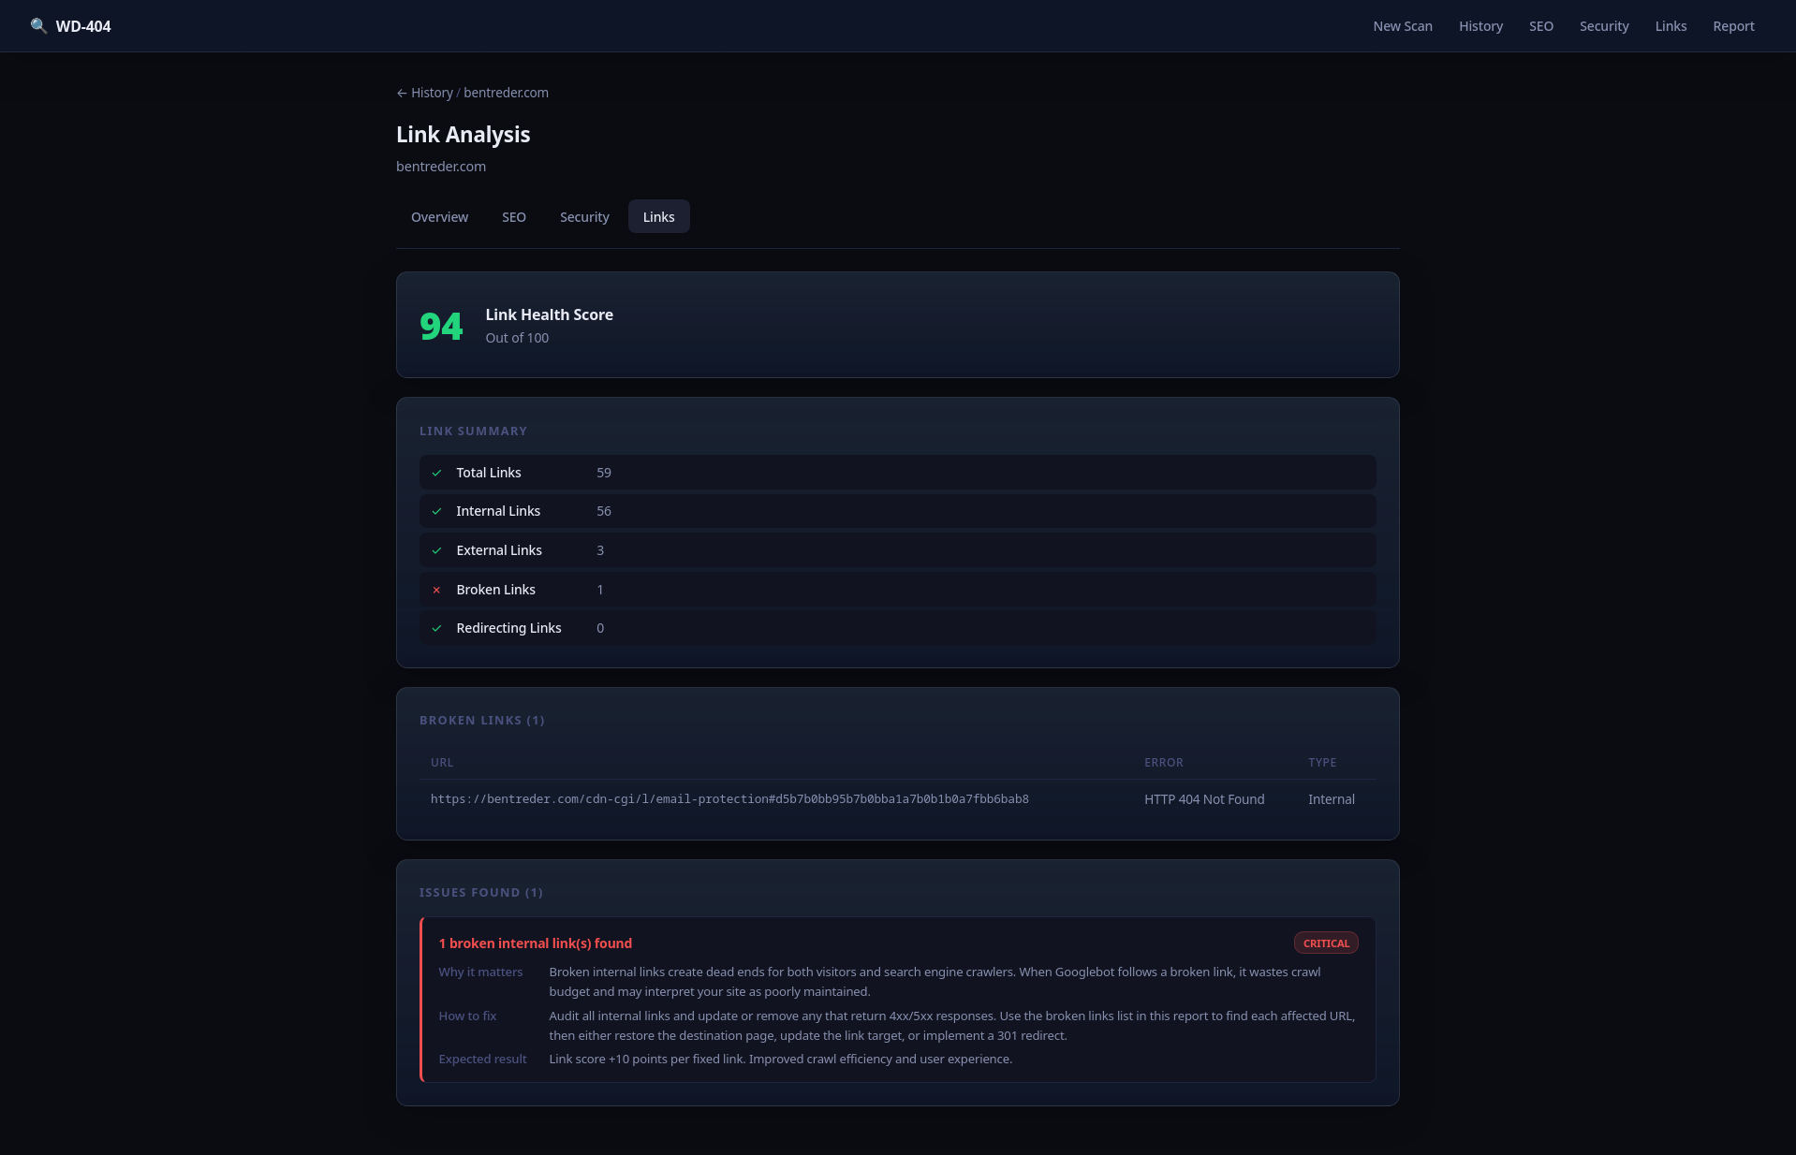This screenshot has height=1155, width=1796.
Task: Click the magnifying glass logo icon
Action: (38, 26)
